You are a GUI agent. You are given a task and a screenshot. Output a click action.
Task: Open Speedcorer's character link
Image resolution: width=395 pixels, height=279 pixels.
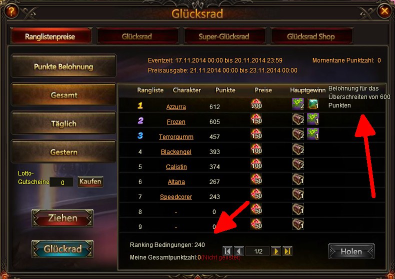pyautogui.click(x=176, y=197)
